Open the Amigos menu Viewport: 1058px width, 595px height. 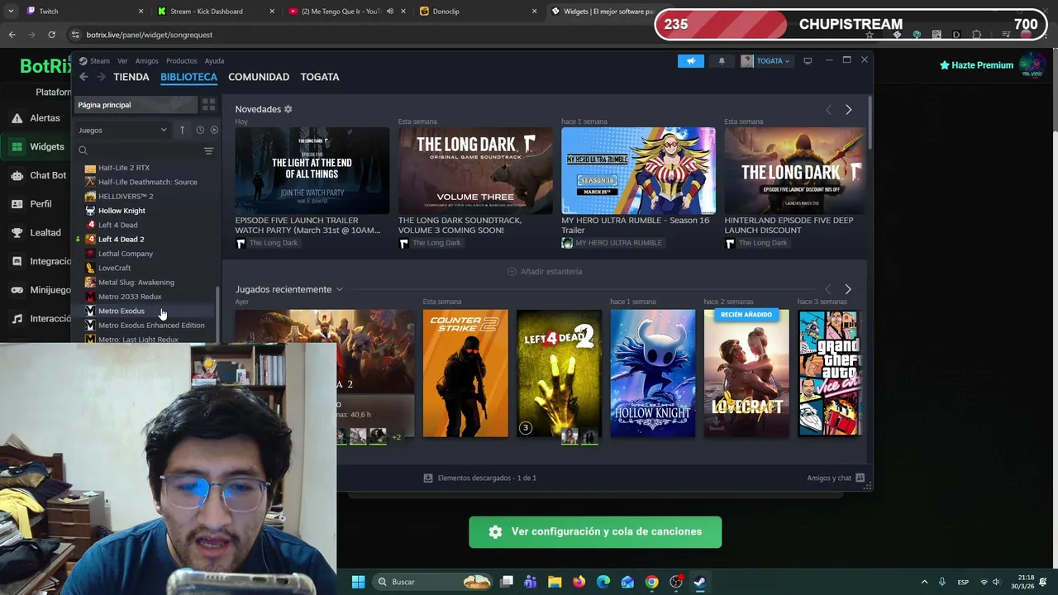146,61
